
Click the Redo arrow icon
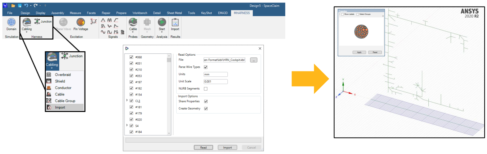36,5
